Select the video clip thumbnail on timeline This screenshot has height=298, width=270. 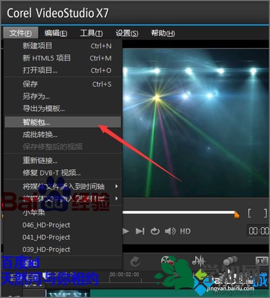click(68, 294)
